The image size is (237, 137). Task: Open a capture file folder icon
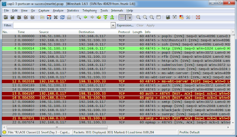[x=42, y=17]
